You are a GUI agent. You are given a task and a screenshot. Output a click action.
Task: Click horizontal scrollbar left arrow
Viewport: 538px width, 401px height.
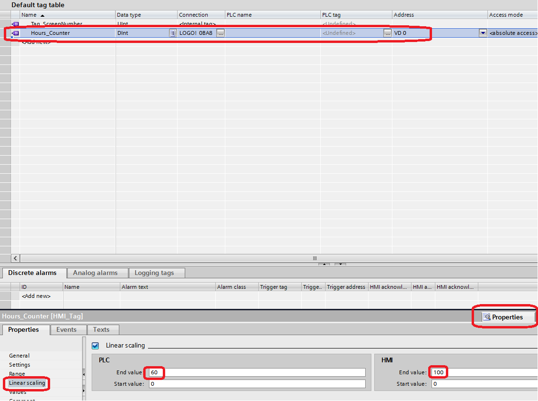pos(15,258)
